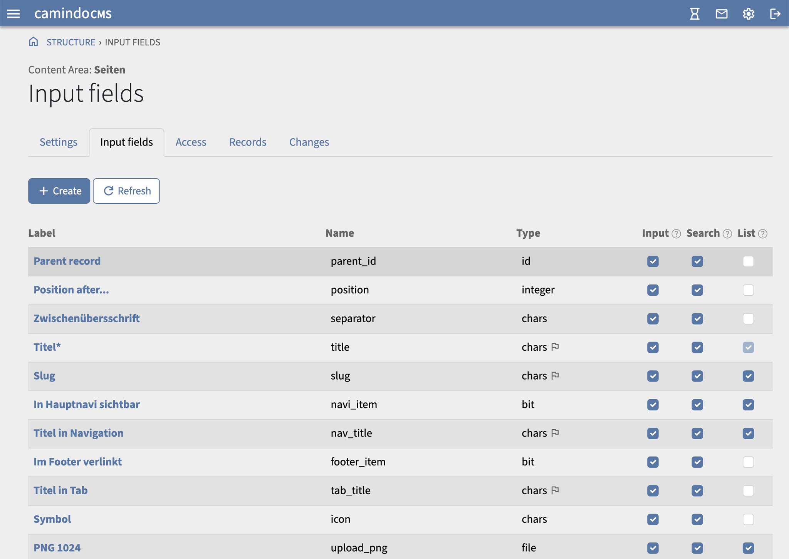Viewport: 789px width, 559px height.
Task: Open the Symbol field link
Action: tap(52, 519)
